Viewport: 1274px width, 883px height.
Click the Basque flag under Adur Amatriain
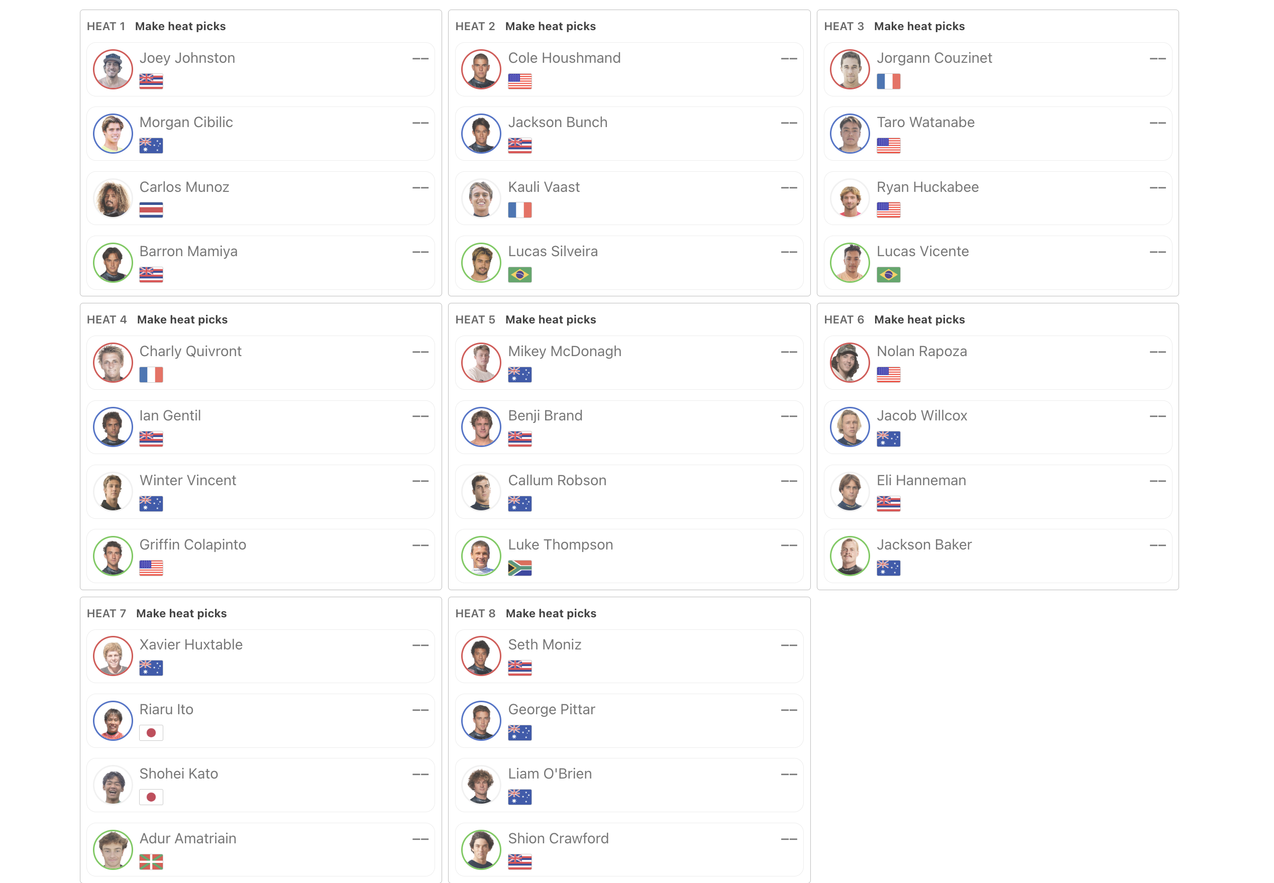coord(151,862)
